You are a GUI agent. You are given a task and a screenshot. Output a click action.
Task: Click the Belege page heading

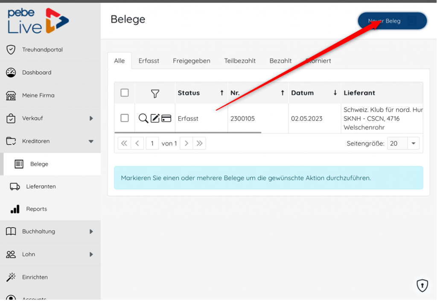(x=128, y=19)
